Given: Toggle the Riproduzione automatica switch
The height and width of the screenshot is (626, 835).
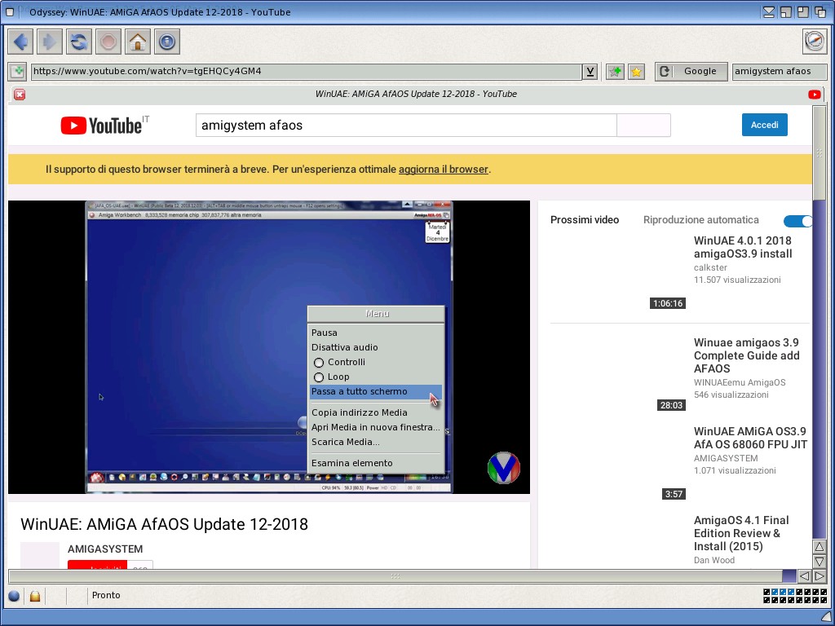Looking at the screenshot, I should click(x=797, y=221).
